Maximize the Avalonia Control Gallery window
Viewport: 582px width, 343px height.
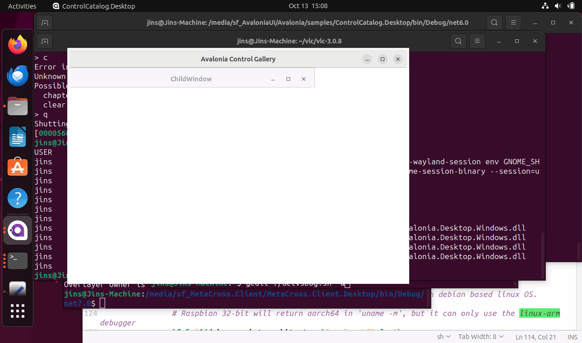click(x=383, y=59)
